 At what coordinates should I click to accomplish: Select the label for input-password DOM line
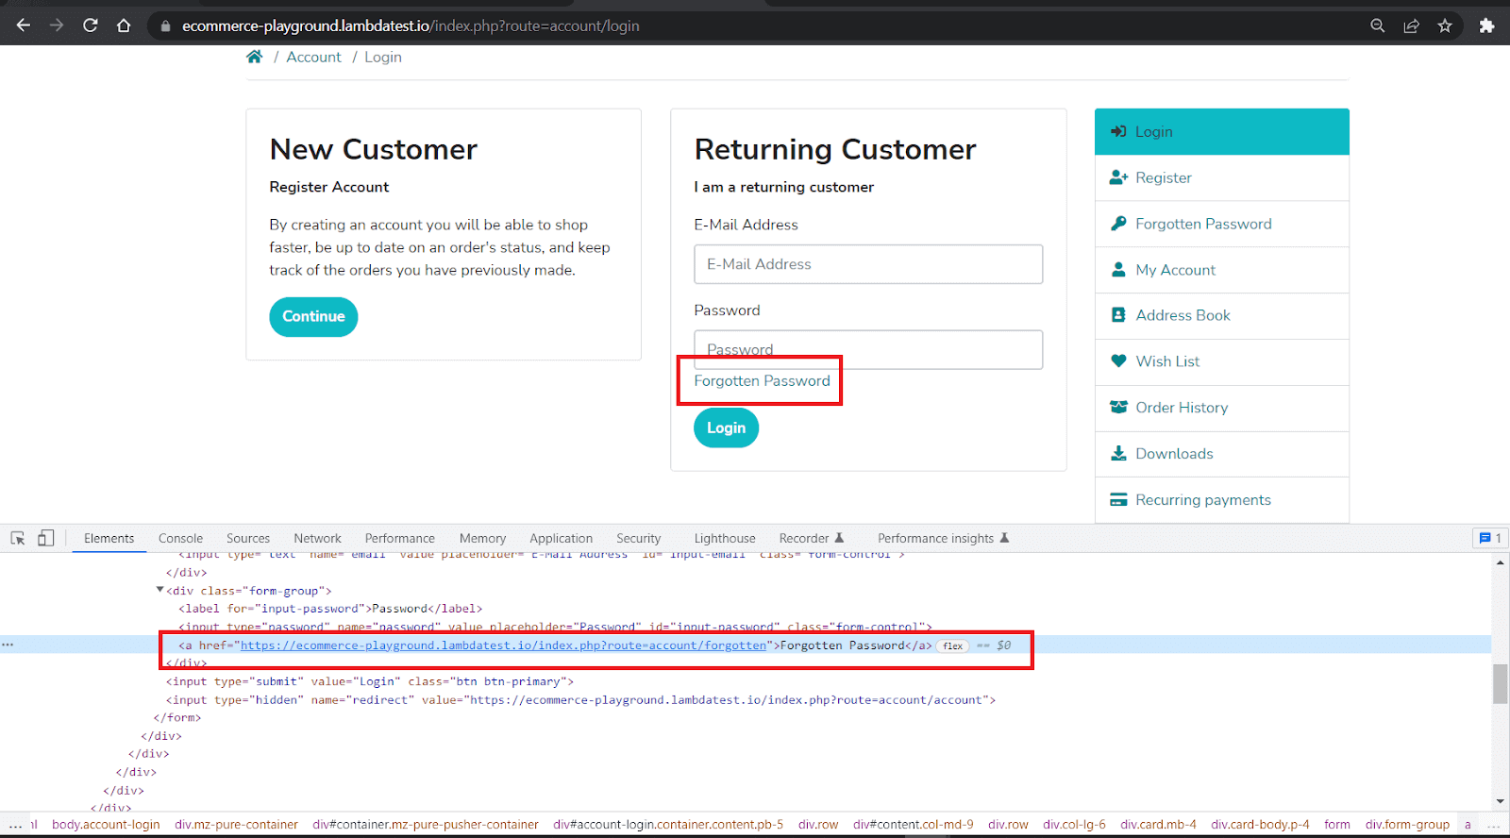(330, 609)
